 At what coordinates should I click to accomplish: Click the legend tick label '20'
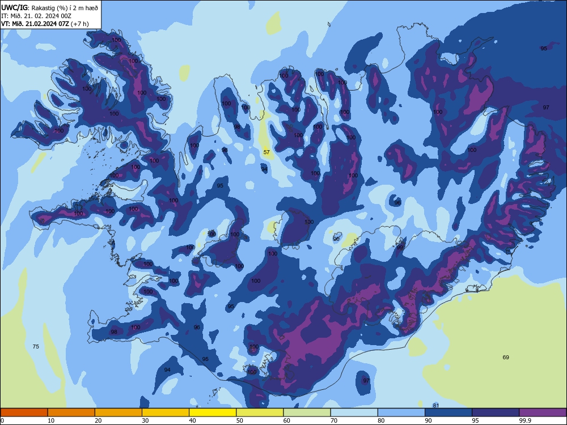(98, 420)
